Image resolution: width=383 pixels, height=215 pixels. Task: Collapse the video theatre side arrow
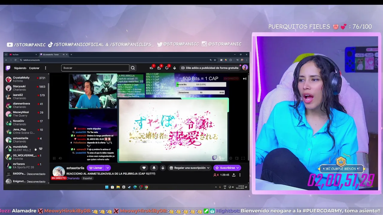(x=244, y=79)
